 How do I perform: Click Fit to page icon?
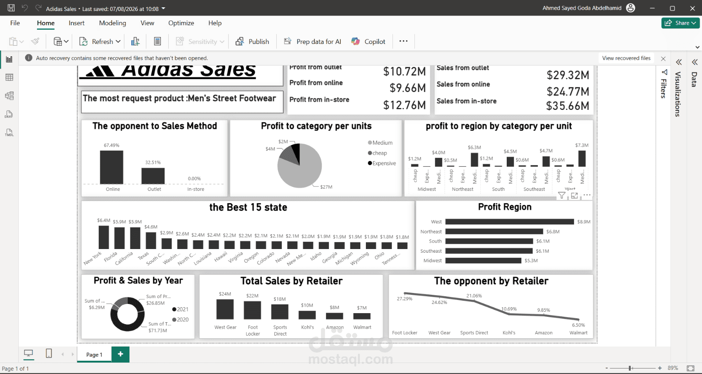pos(691,368)
